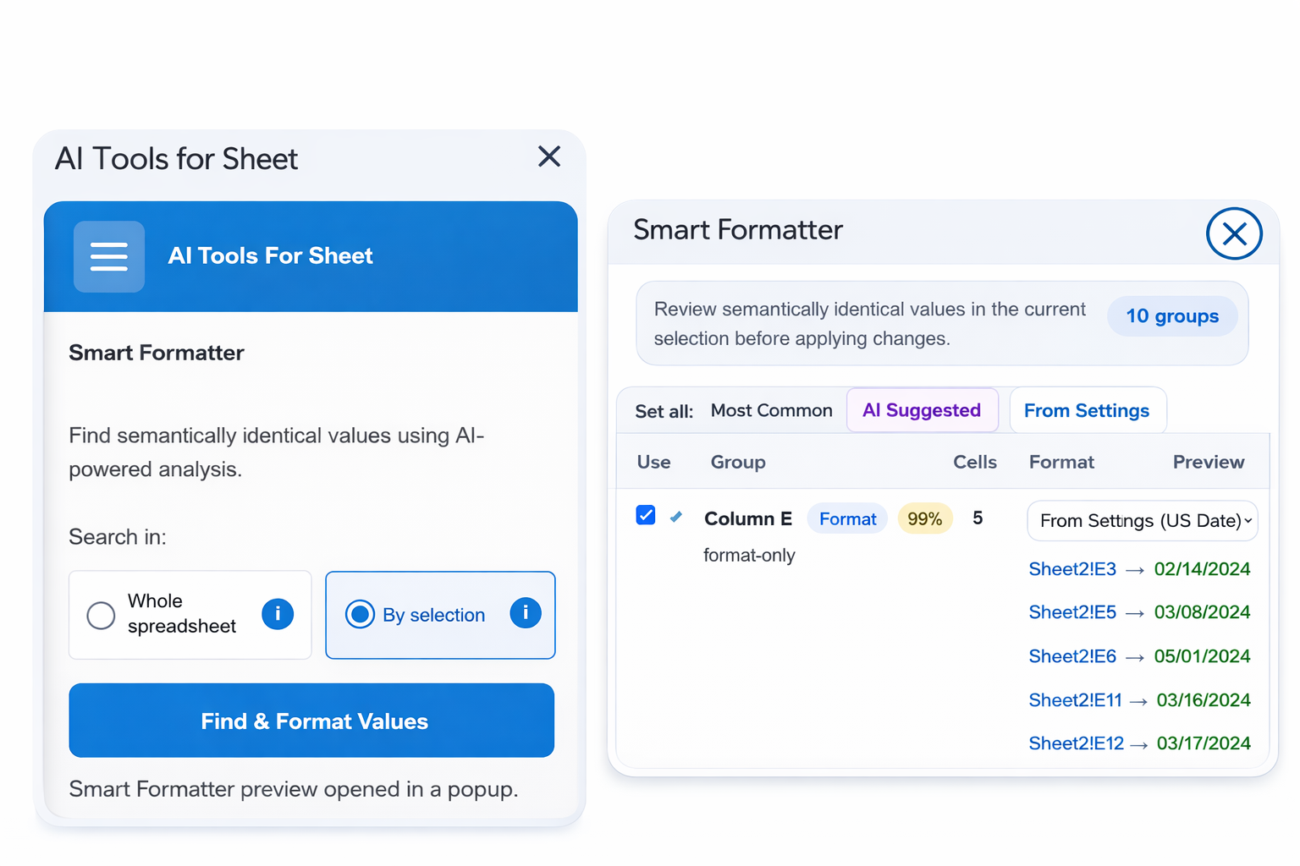Click the preview value 02/14/2024

(x=1202, y=569)
